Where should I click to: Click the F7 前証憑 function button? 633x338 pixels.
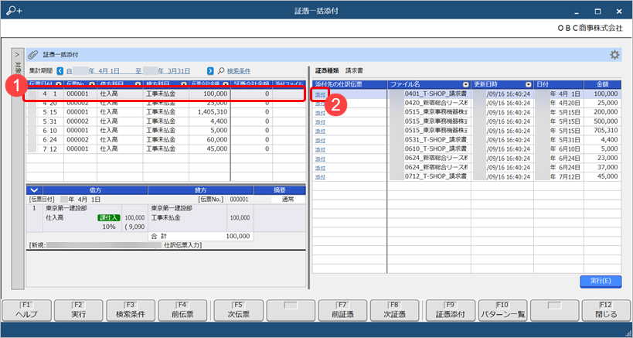click(x=342, y=310)
